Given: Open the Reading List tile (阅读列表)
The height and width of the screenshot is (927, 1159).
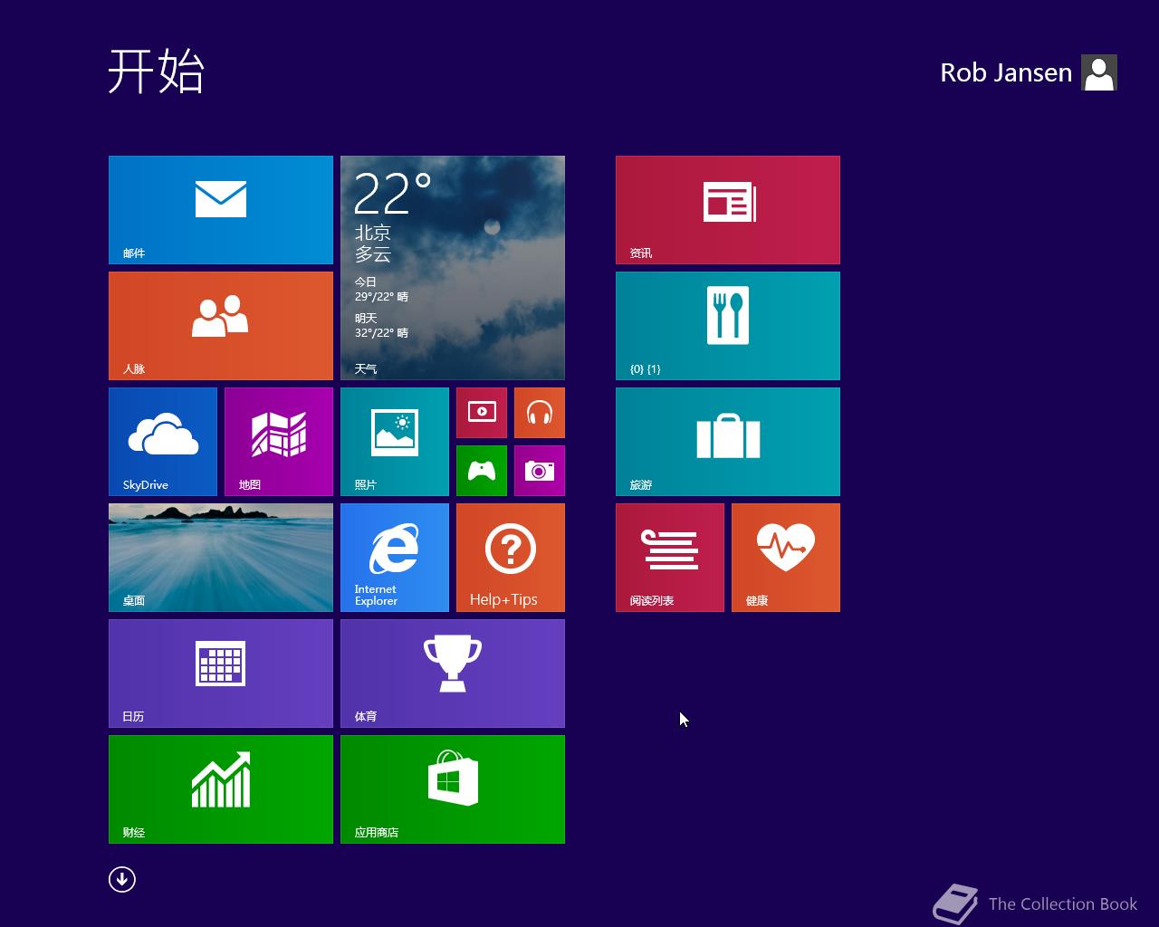Looking at the screenshot, I should click(670, 558).
